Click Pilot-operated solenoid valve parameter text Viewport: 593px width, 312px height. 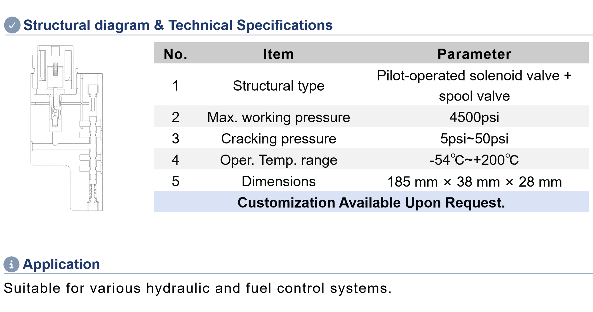tap(474, 86)
